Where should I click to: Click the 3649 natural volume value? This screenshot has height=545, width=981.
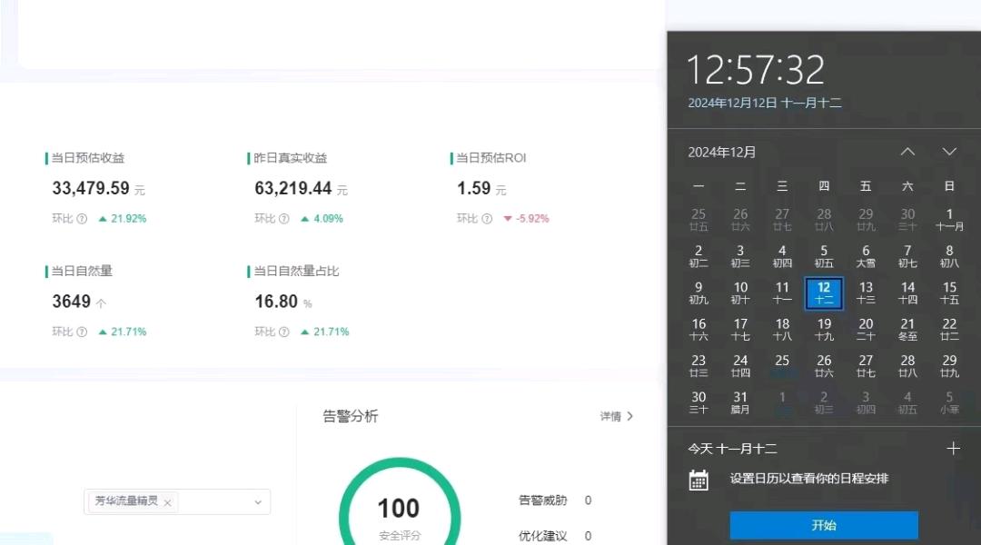[x=72, y=302]
